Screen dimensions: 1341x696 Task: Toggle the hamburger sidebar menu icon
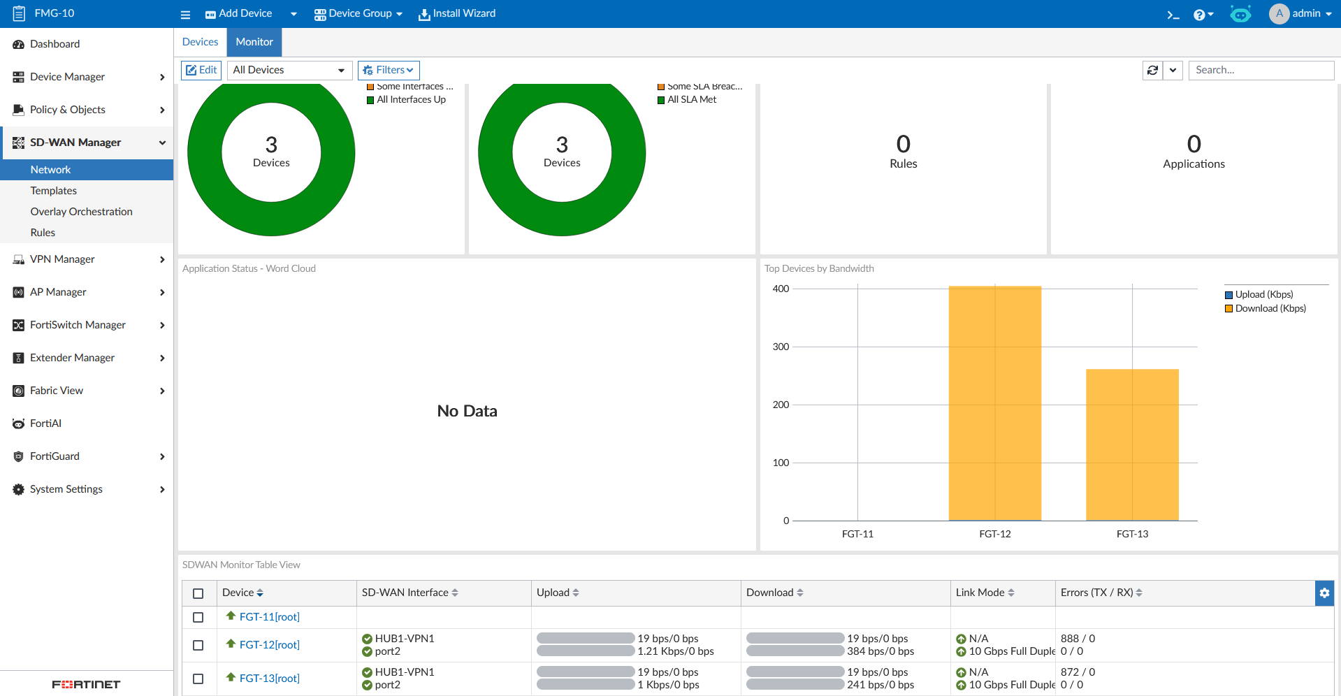pyautogui.click(x=185, y=15)
